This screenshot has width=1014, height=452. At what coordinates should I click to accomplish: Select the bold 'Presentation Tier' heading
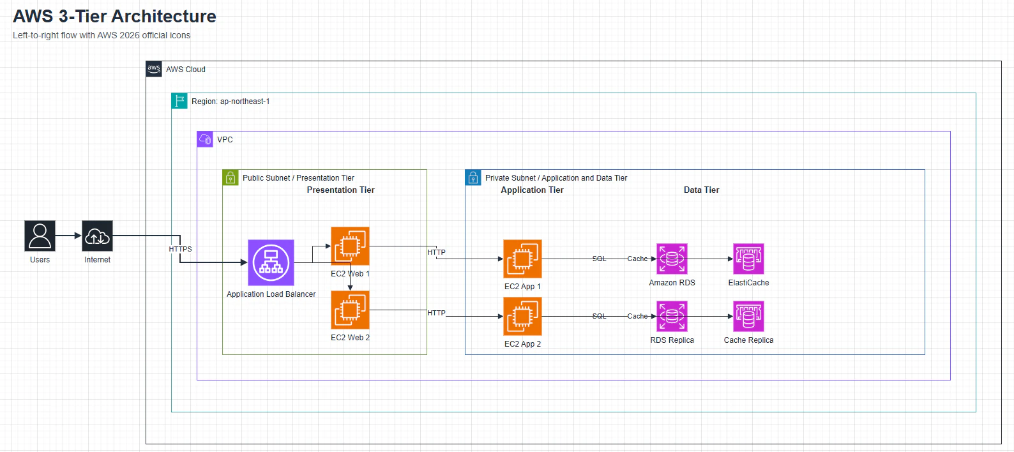340,190
